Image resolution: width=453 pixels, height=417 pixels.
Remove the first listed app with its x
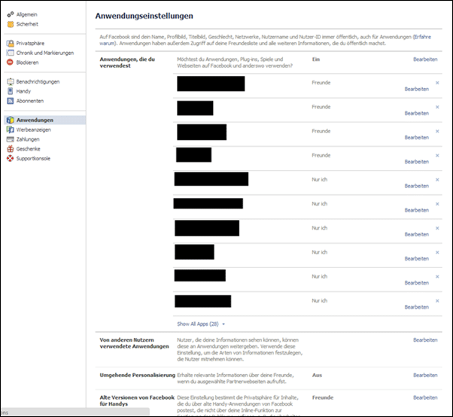click(x=437, y=83)
